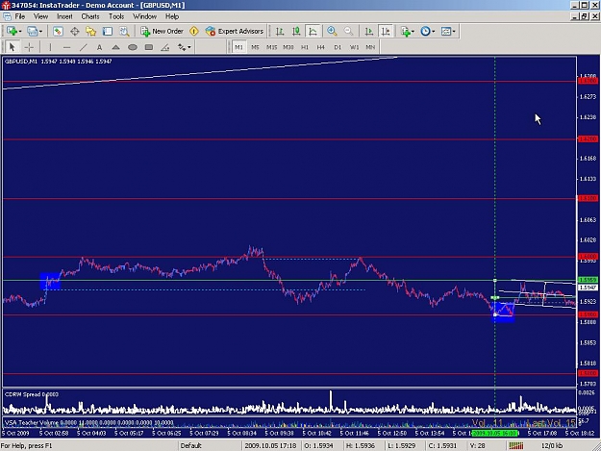
Task: Open the Templates icon
Action: [x=446, y=32]
